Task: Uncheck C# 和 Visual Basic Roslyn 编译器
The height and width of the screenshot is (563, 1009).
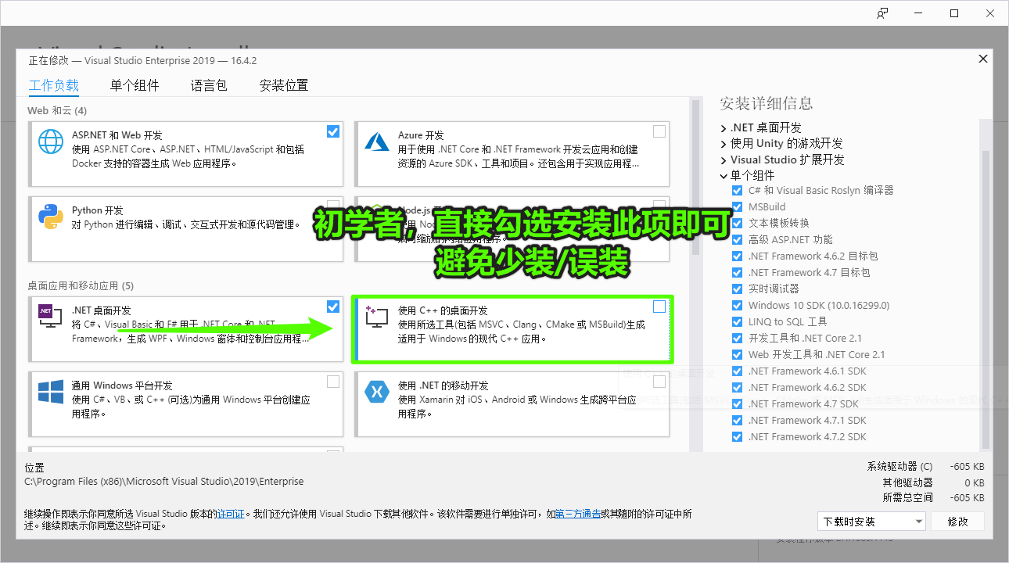Action: 737,191
